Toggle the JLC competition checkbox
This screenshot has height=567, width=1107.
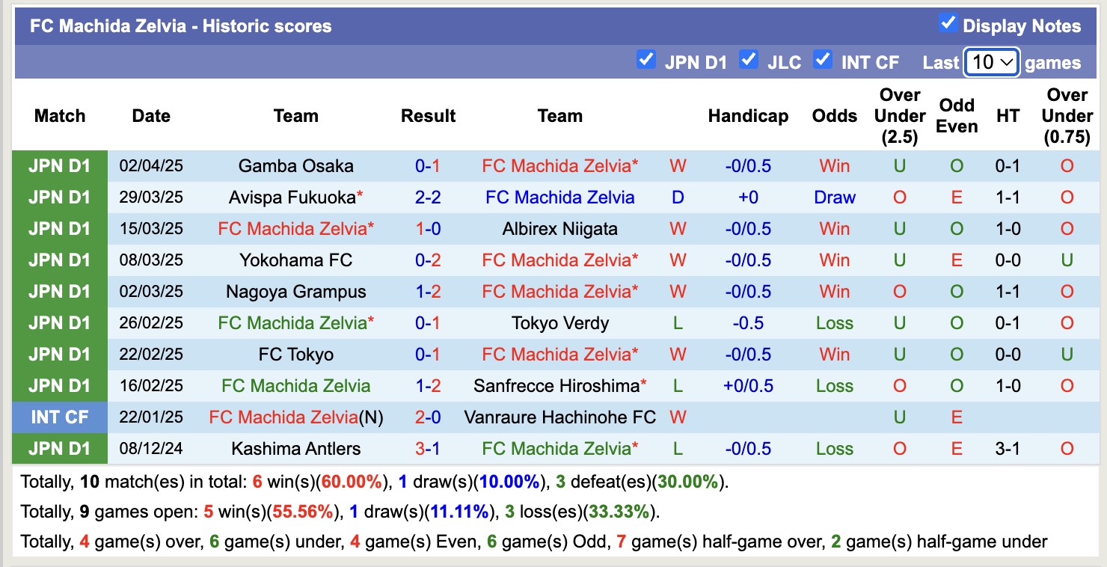click(x=749, y=61)
